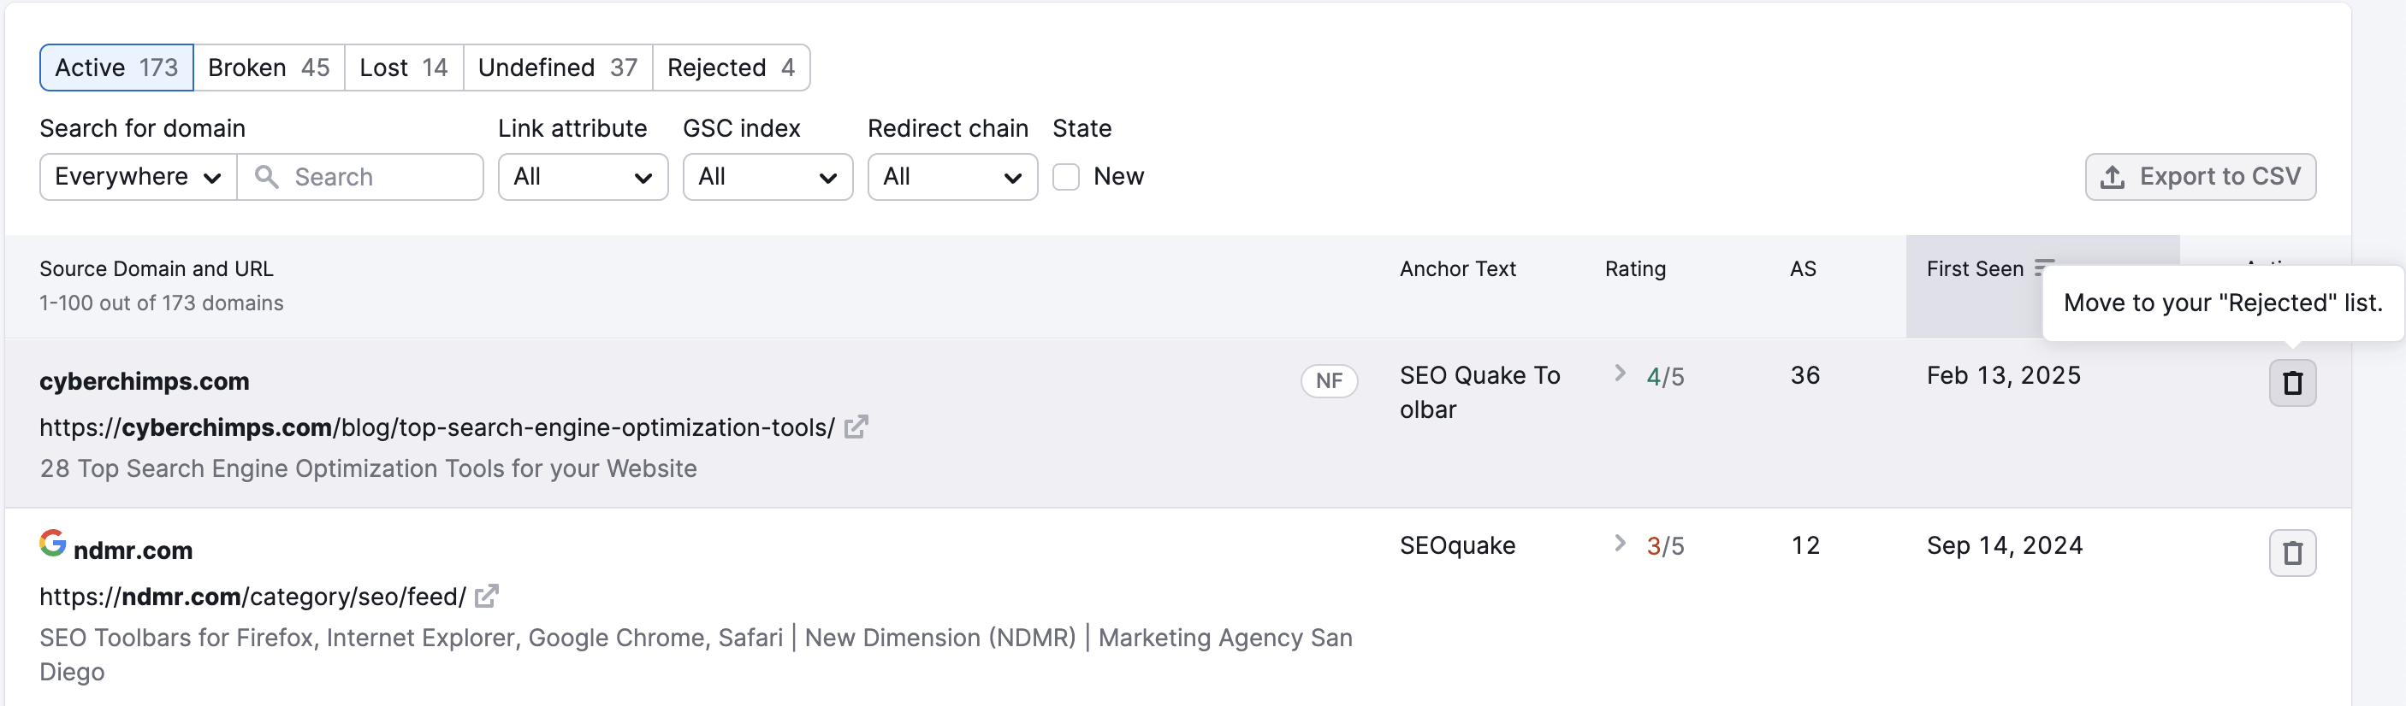Expand rating details for cyberchimps.com

pos(1621,376)
